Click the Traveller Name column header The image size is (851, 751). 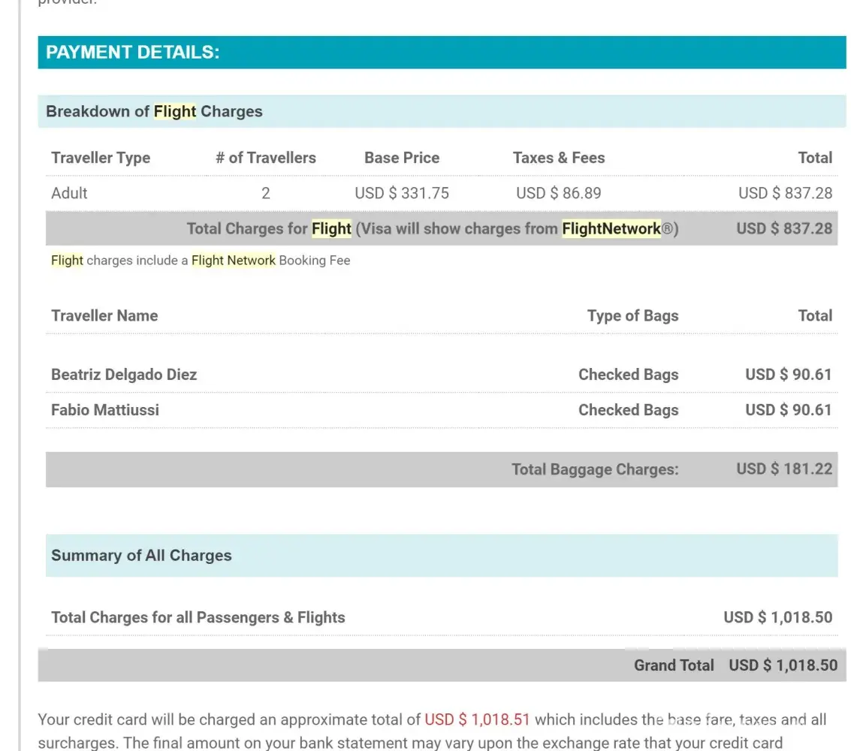[104, 315]
